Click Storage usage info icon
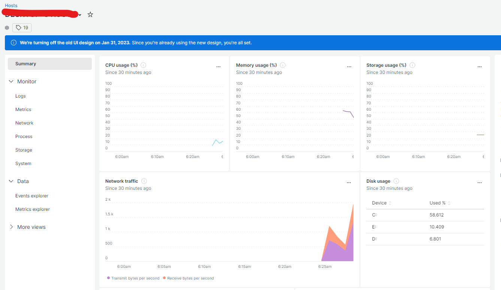 tap(412, 65)
